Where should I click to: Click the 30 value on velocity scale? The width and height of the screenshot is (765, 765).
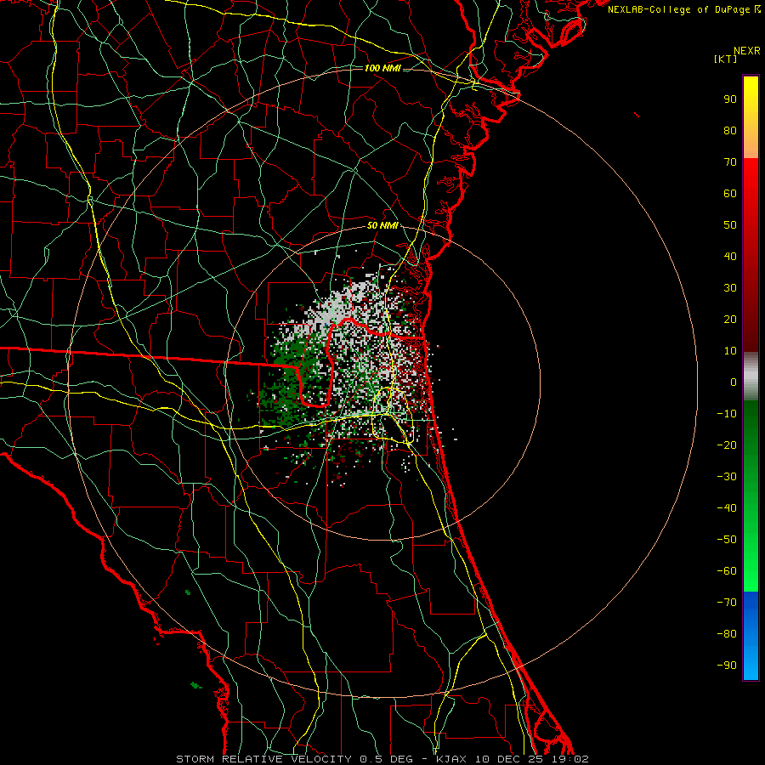point(730,288)
